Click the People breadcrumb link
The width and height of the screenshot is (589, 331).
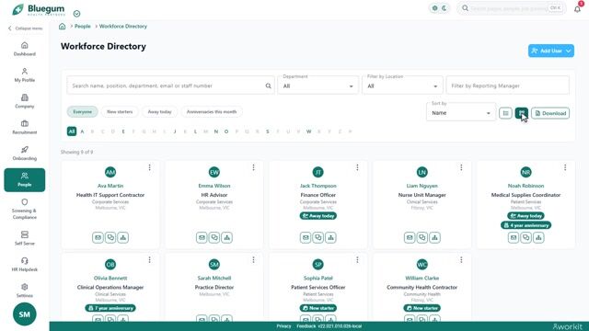tap(83, 27)
